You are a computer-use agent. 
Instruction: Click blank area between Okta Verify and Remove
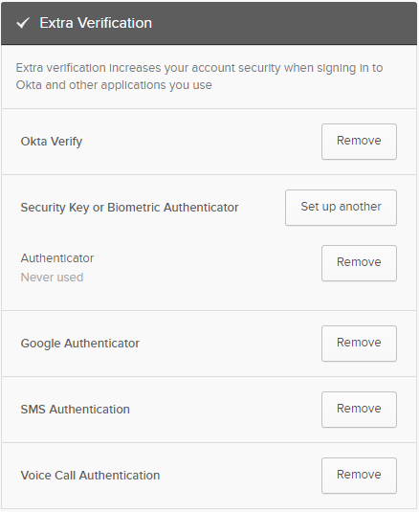202,142
